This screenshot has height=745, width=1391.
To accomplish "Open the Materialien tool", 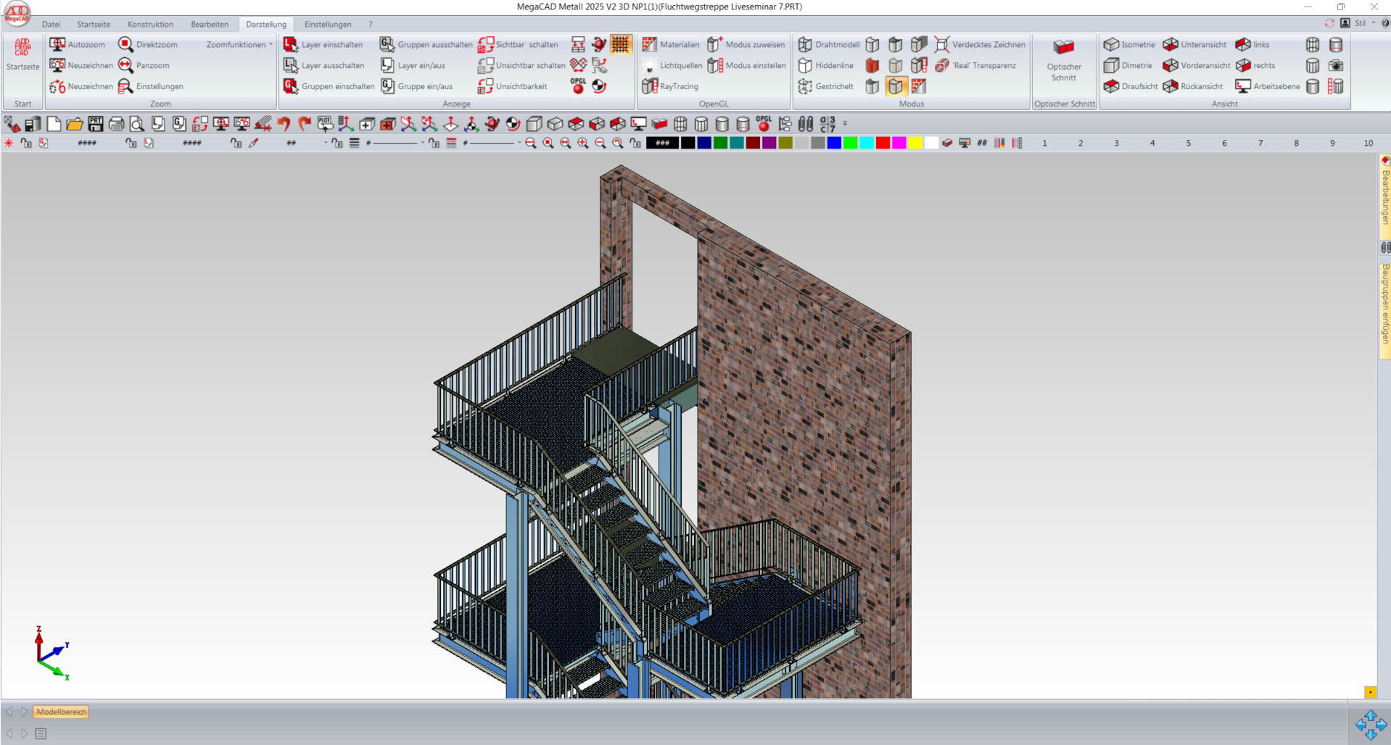I will pos(670,44).
